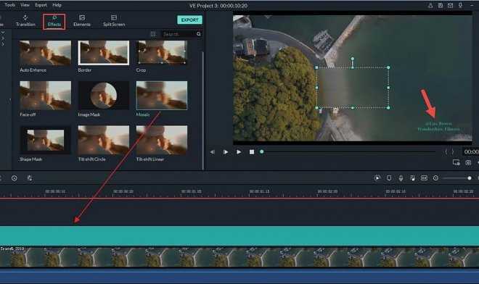The image size is (479, 284).
Task: Click the mosaic box top-left corner handle
Action: point(316,67)
